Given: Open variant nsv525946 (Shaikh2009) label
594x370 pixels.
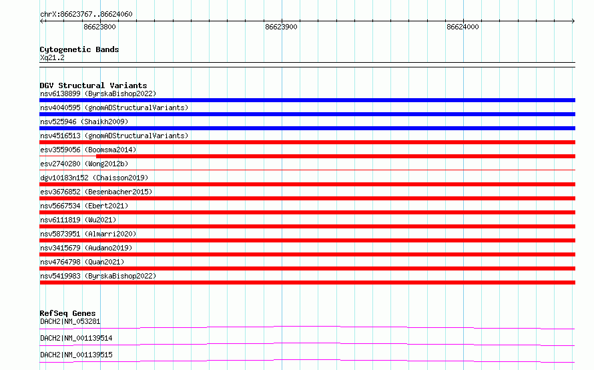Looking at the screenshot, I should pyautogui.click(x=84, y=122).
